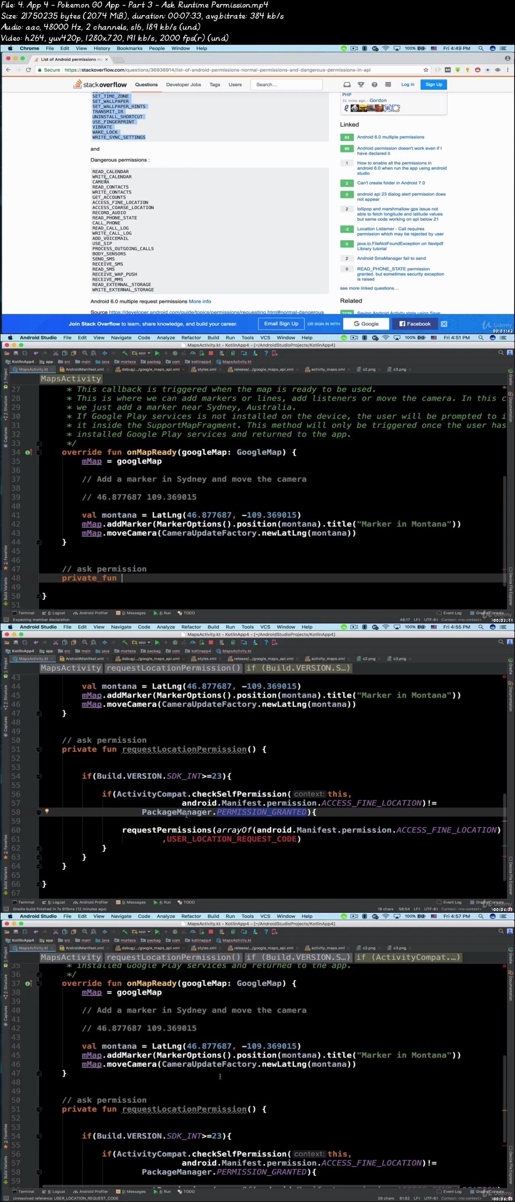The image size is (515, 1202).
Task: Open c2.png tab in 4:51 PM Android Studio
Action: [369, 369]
